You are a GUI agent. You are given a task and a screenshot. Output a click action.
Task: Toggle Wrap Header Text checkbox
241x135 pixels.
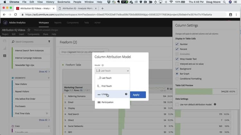point(177,59)
